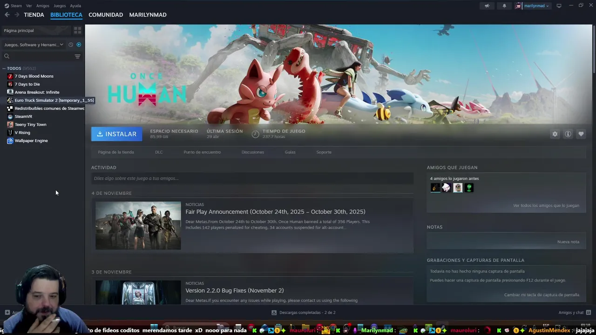Screen dimensions: 596x335
Task: Open Fair Play Announcement news title
Action: click(x=275, y=212)
